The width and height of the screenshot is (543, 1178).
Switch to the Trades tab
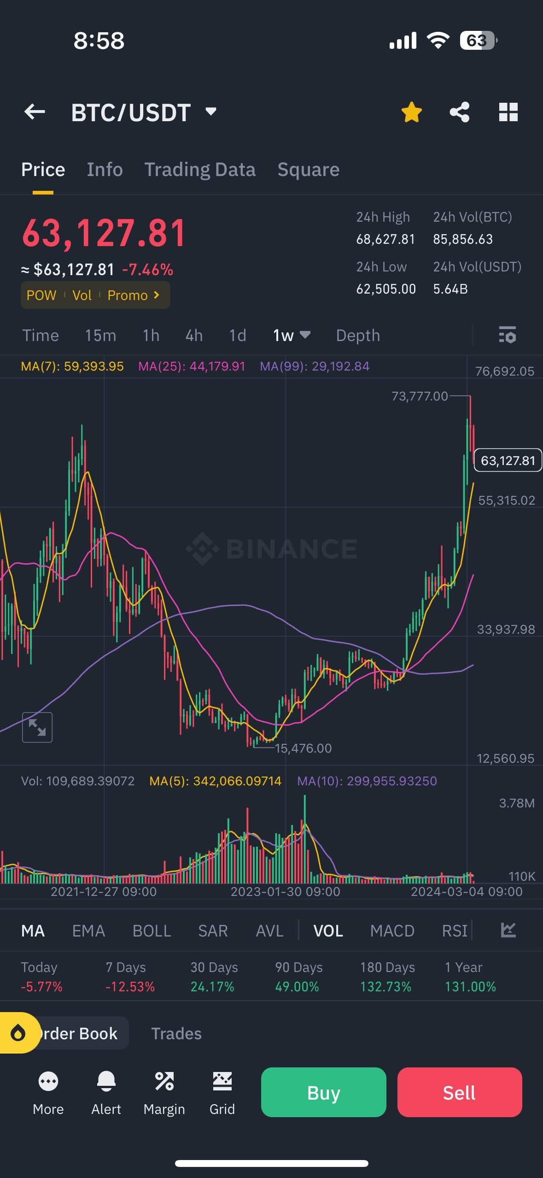[x=176, y=1033]
